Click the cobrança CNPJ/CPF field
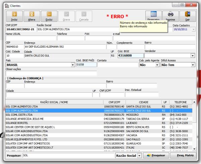The image size is (201, 164). pos(112,95)
